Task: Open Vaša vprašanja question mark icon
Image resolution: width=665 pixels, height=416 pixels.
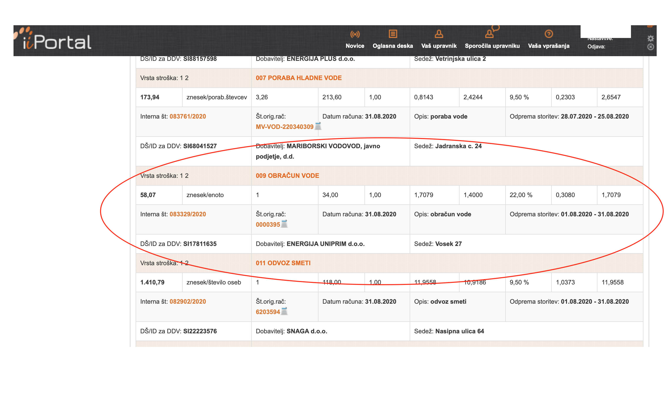Action: click(x=548, y=34)
